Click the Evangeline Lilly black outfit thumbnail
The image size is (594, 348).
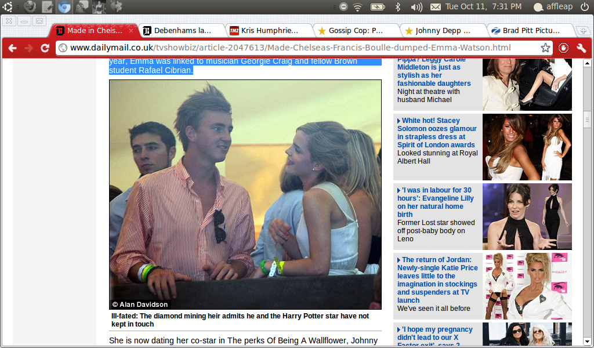(x=527, y=216)
